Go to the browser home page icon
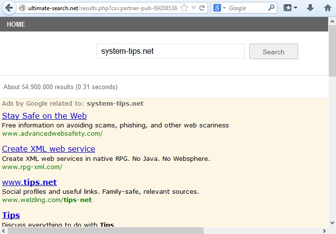The image size is (336, 234). tap(326, 8)
